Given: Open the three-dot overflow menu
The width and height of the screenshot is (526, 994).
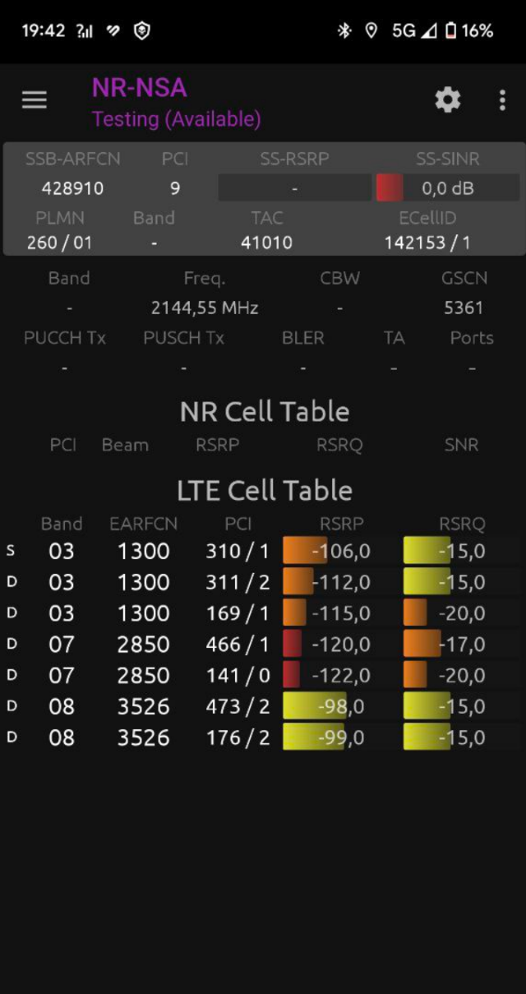Looking at the screenshot, I should 502,100.
